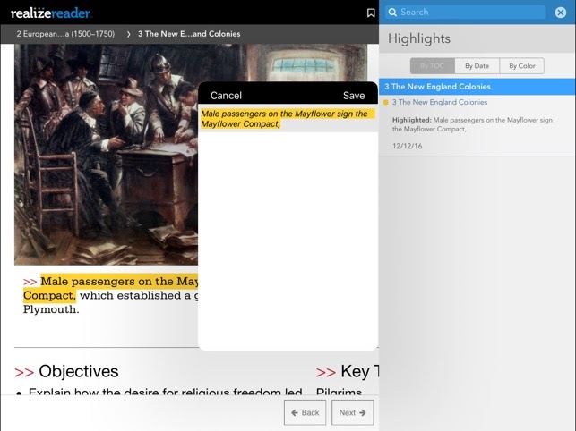The image size is (576, 431).
Task: Click the search magnifier icon
Action: coord(392,13)
